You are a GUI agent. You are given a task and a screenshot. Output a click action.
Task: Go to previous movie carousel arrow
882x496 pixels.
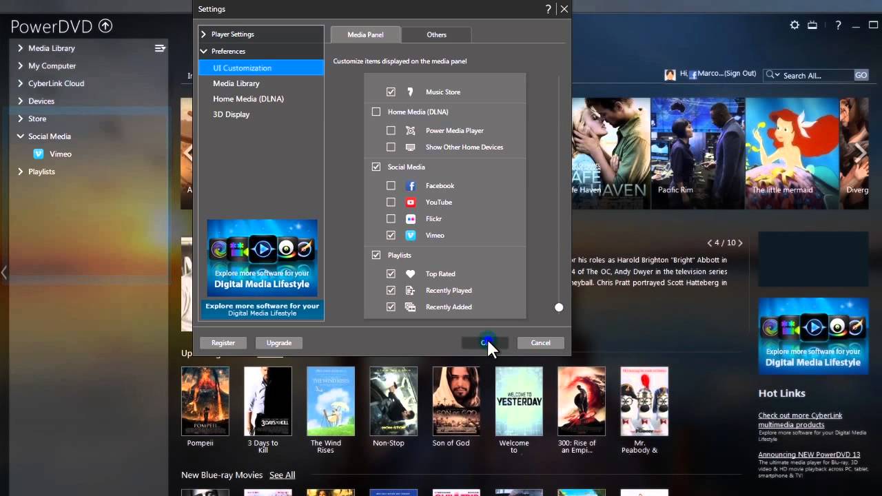[187, 152]
